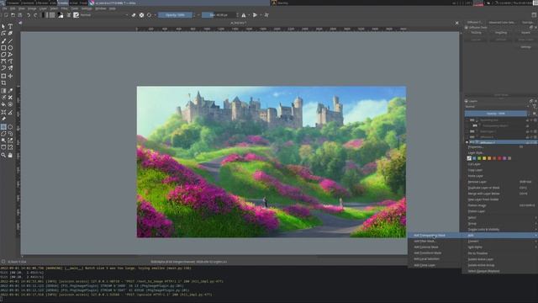Image resolution: width=538 pixels, height=303 pixels.
Task: Click the brush Size slider in the toolbar
Action: [x=219, y=15]
